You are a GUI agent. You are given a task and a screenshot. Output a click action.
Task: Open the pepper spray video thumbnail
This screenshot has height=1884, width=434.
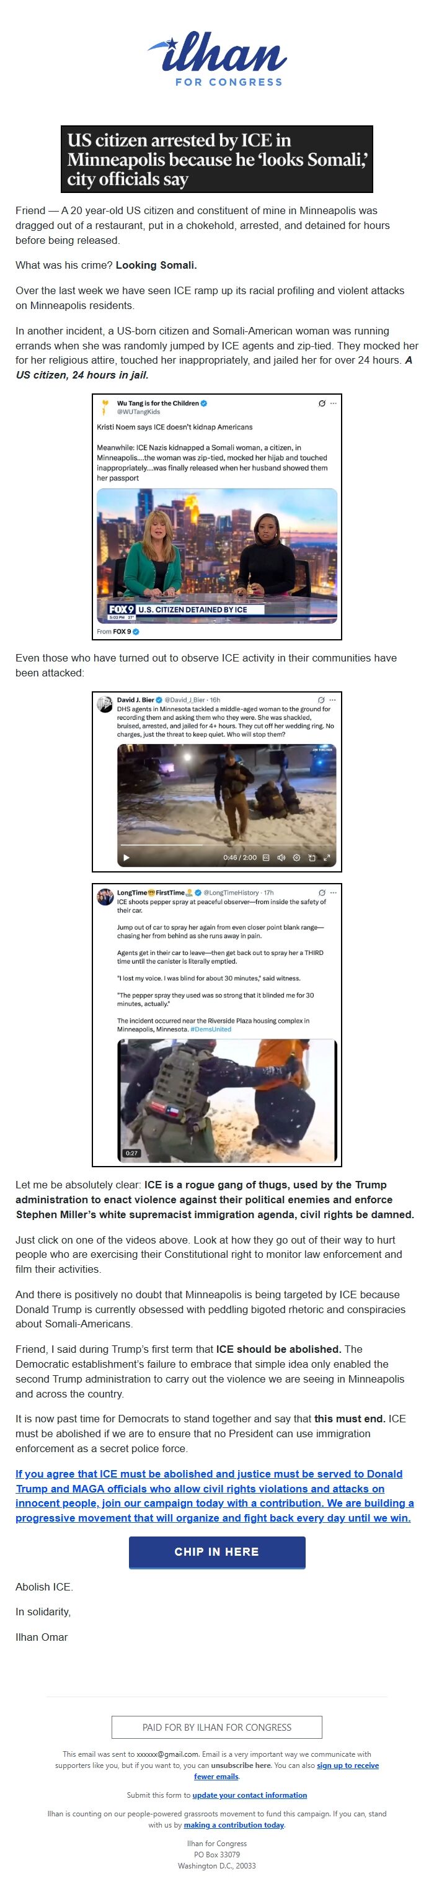[228, 1100]
